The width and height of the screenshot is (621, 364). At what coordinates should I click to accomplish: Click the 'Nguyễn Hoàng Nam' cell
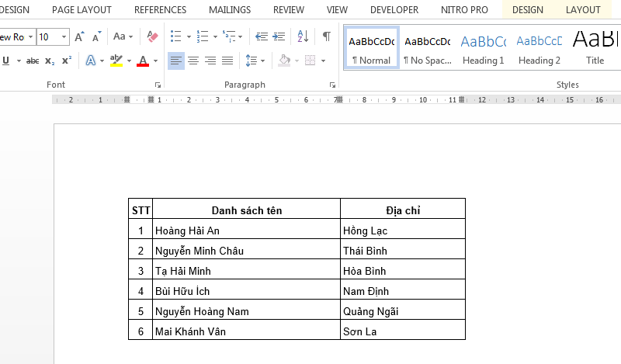pyautogui.click(x=246, y=310)
